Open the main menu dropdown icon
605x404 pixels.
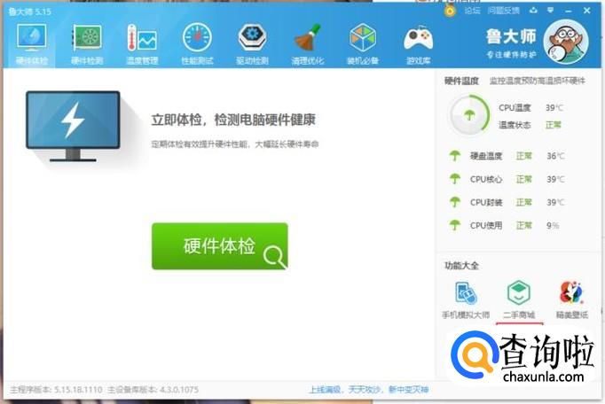(551, 11)
